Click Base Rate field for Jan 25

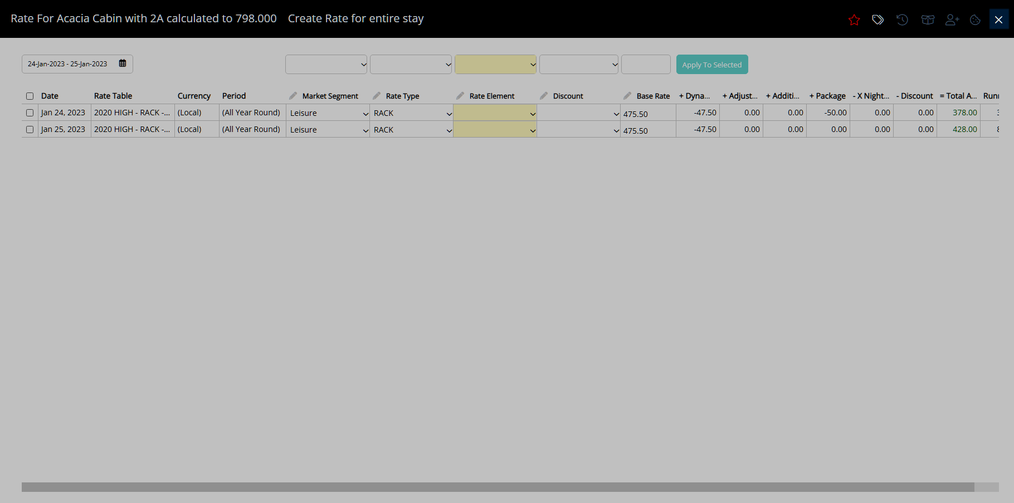(648, 130)
